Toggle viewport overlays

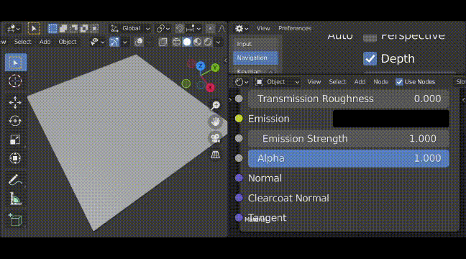(x=139, y=42)
